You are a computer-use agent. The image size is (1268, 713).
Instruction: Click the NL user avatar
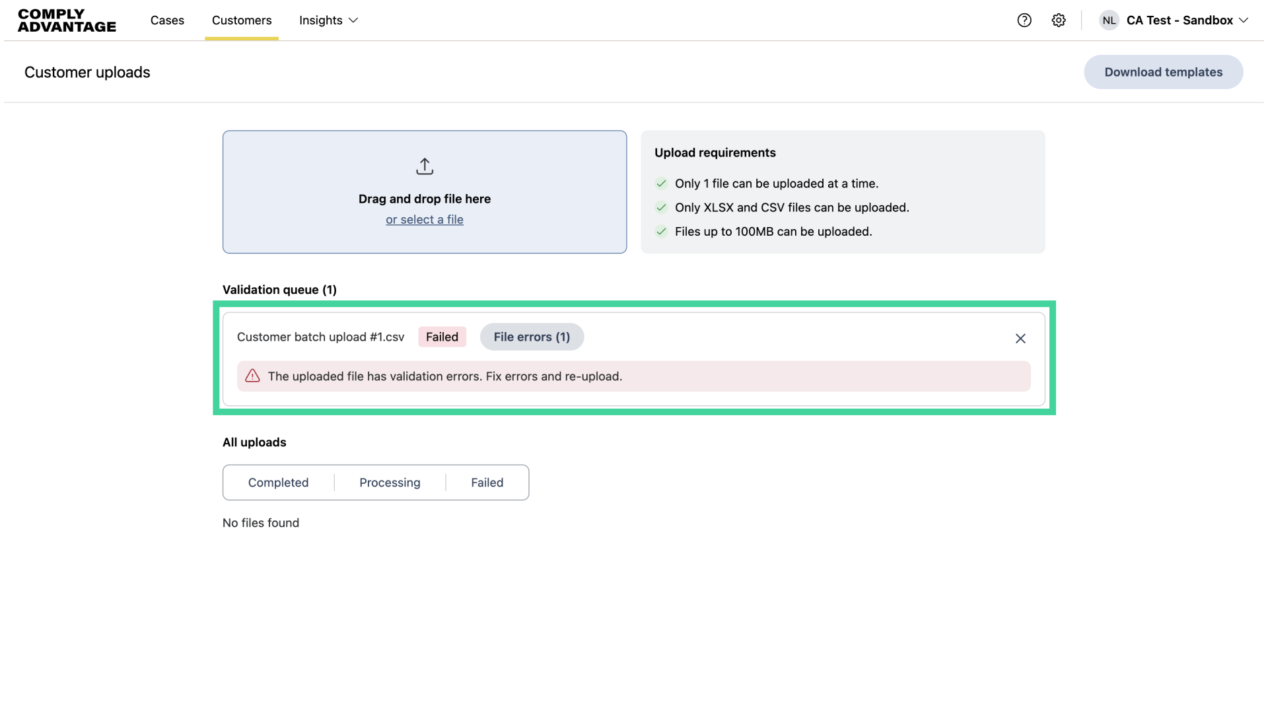pos(1109,20)
